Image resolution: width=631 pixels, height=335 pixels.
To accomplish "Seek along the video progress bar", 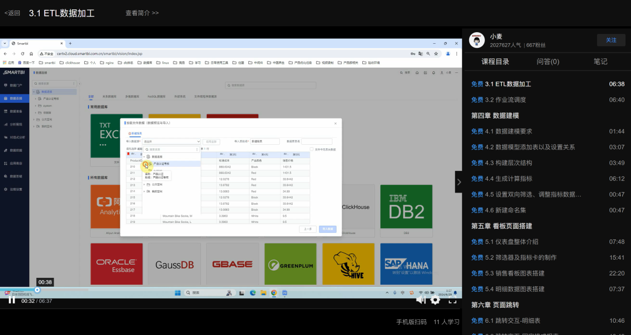I will (231, 289).
